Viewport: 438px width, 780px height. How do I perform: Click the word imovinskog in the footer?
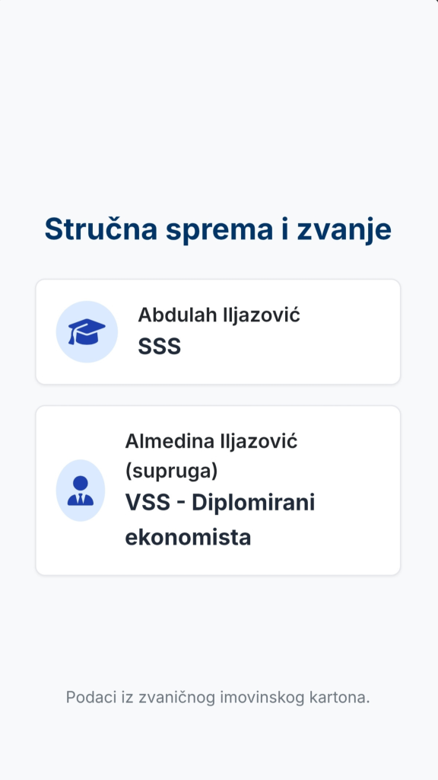pyautogui.click(x=262, y=698)
